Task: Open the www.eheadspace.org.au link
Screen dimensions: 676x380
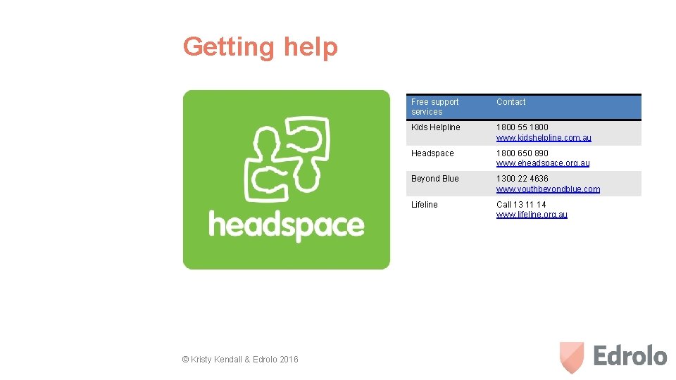Action: [543, 163]
